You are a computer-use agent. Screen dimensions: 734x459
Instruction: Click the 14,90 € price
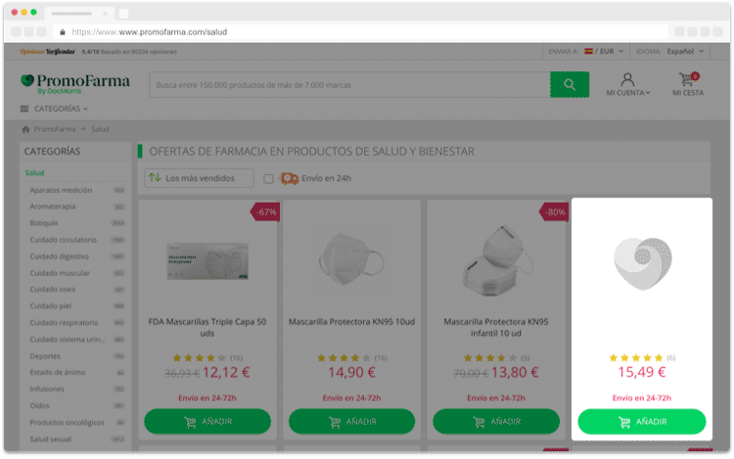pyautogui.click(x=351, y=373)
